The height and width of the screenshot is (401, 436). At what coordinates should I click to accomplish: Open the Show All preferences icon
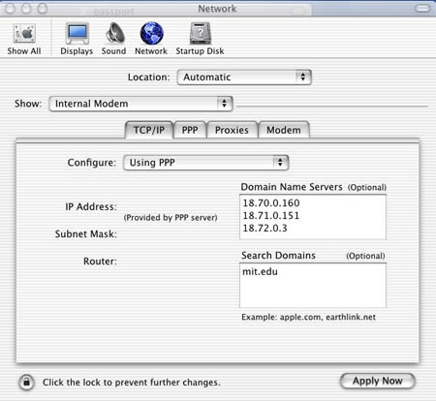tap(24, 33)
